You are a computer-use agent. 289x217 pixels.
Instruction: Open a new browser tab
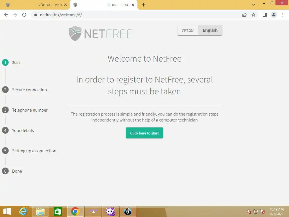pos(144,5)
